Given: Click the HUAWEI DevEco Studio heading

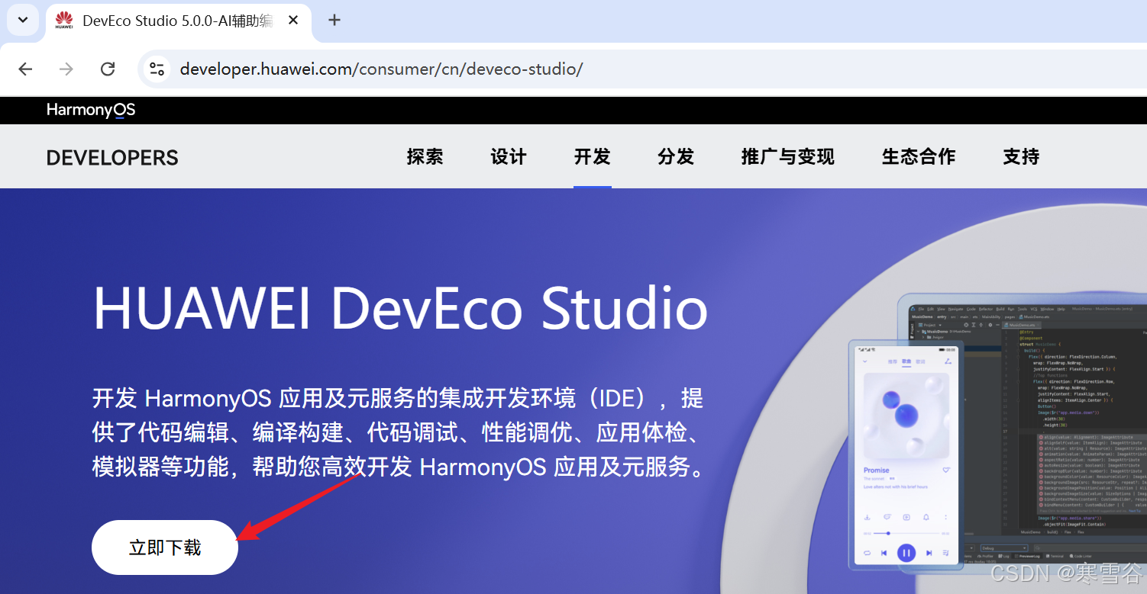Looking at the screenshot, I should [400, 309].
